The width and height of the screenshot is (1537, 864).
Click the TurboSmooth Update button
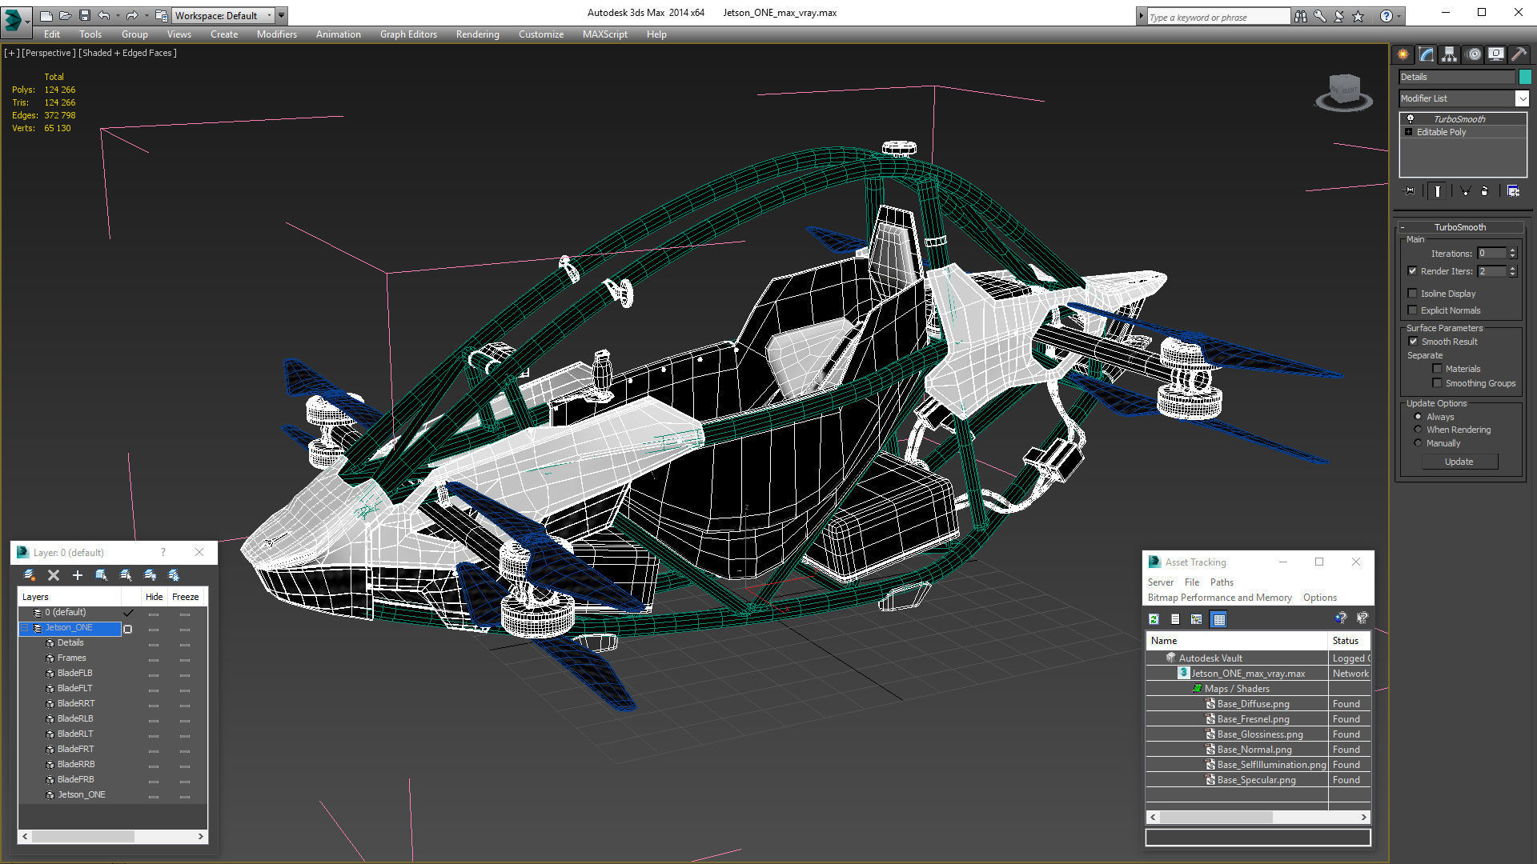pos(1459,462)
